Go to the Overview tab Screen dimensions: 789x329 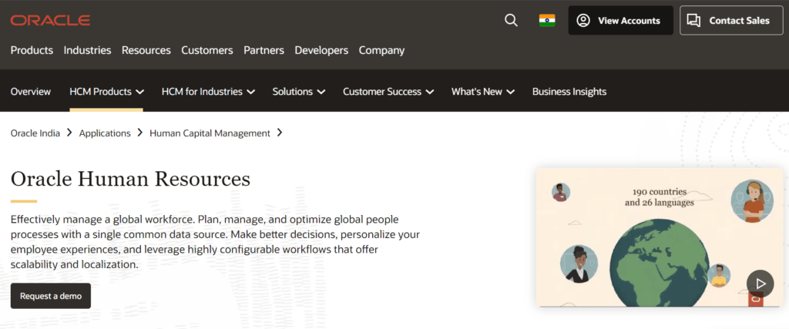[x=31, y=92]
